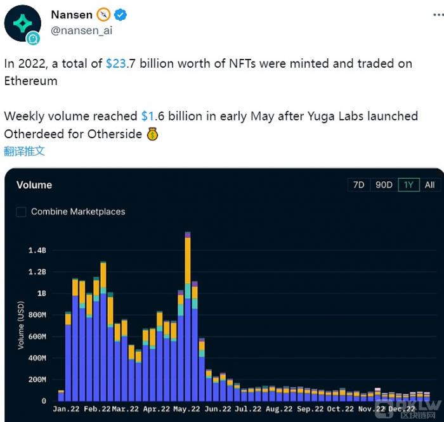Click the Combine Marketplaces label text
The width and height of the screenshot is (444, 422).
point(78,212)
